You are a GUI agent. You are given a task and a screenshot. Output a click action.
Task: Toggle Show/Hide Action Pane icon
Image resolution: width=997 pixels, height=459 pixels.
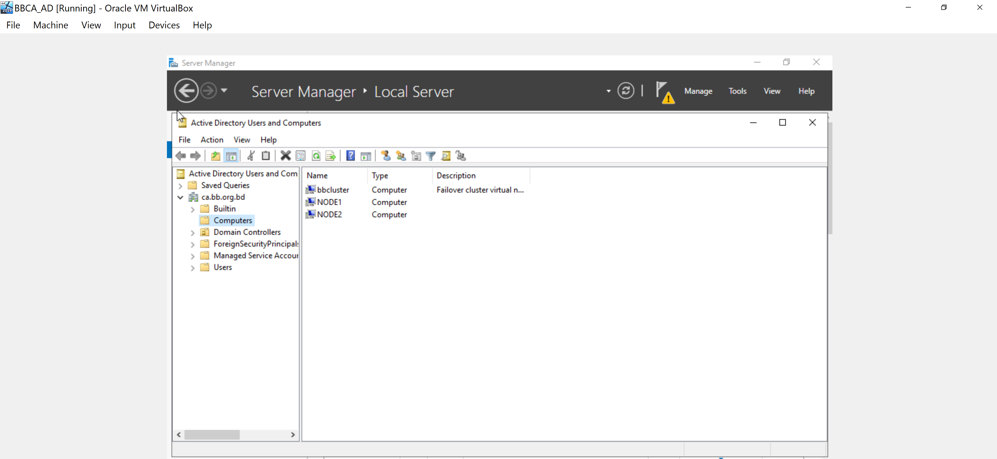coord(366,156)
